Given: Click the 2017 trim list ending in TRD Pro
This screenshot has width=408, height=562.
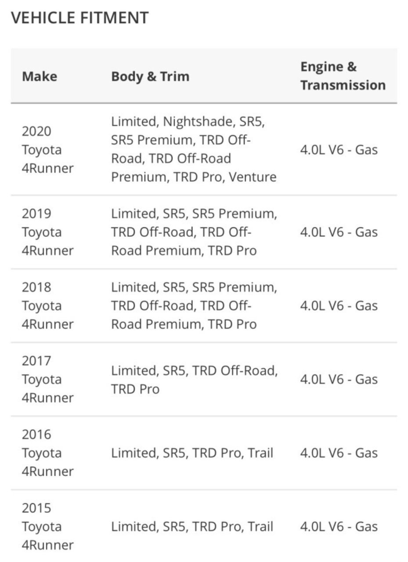Looking at the screenshot, I should coord(194,380).
